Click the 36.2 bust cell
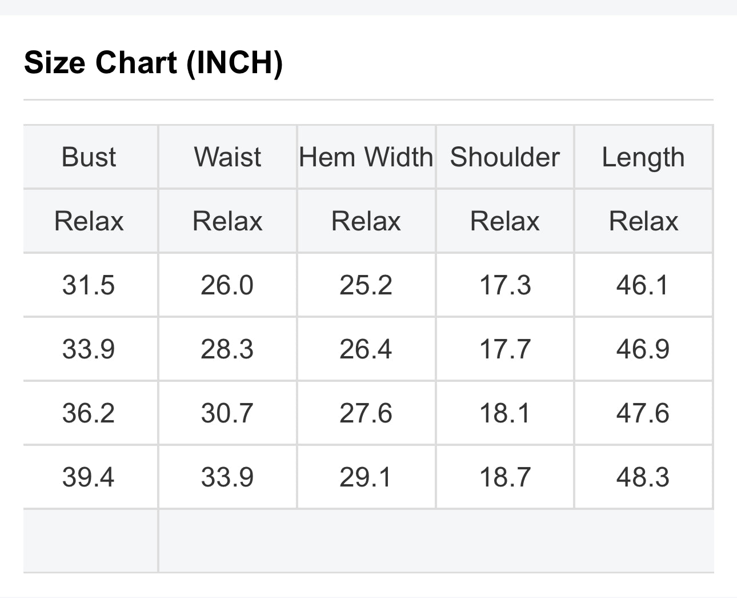Screen dimensions: 737x598 (89, 413)
